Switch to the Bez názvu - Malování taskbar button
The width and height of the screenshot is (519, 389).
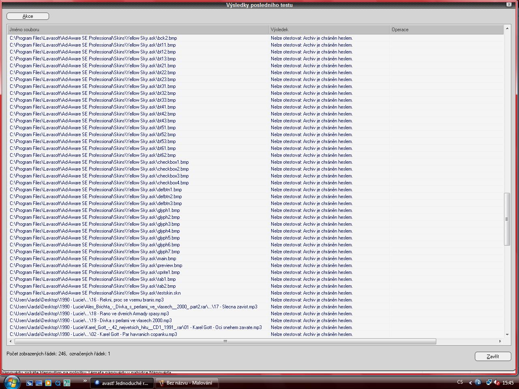click(x=187, y=383)
